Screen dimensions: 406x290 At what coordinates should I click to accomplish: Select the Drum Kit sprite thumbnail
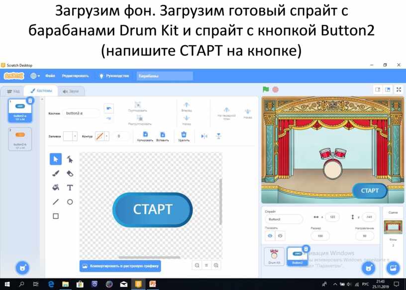click(x=274, y=256)
